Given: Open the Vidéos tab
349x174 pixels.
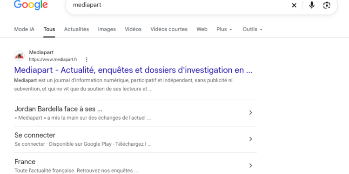Looking at the screenshot, I should pos(133,29).
